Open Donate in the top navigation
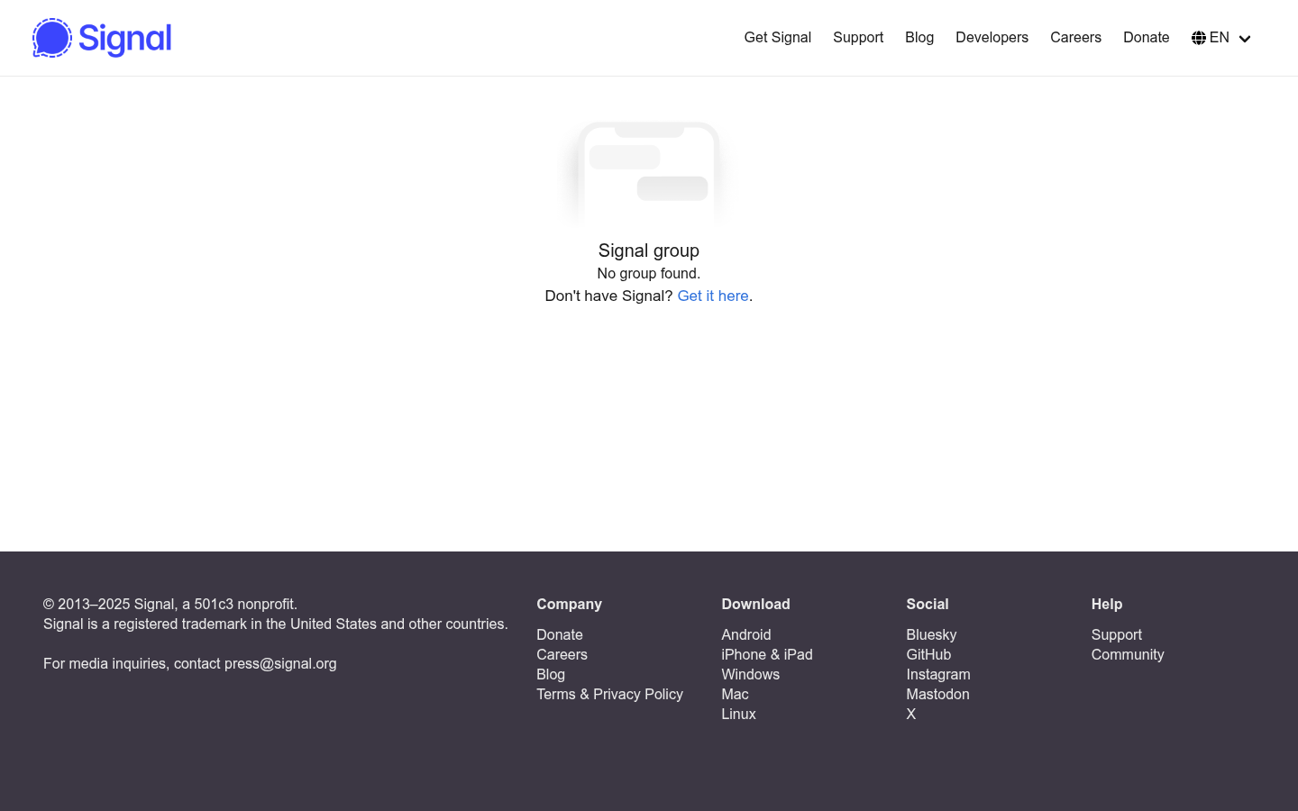The width and height of the screenshot is (1298, 811). (1147, 38)
